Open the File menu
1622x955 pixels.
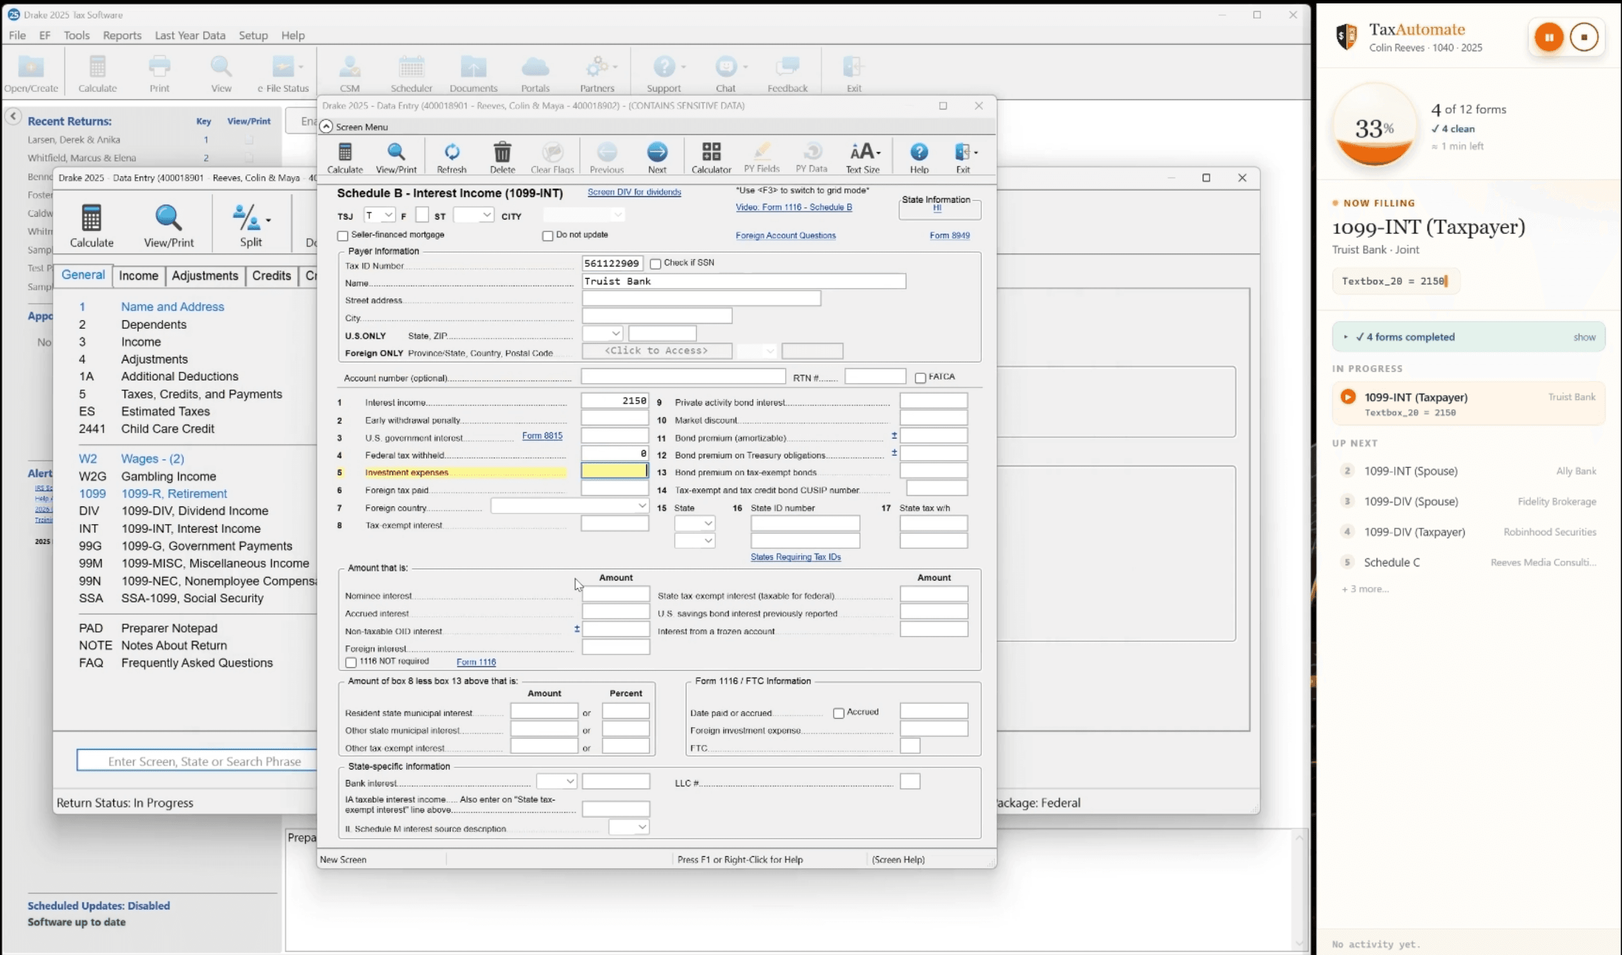pyautogui.click(x=17, y=36)
